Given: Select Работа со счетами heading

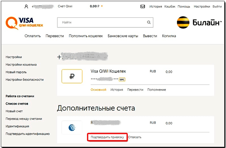Looking at the screenshot, I should [20, 96].
